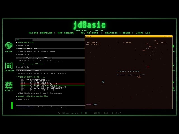Minimize the game window
Screen dimensions: 179x134
click(164, 37)
